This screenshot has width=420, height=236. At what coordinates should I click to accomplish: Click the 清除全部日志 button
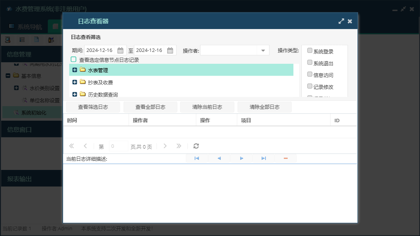click(x=264, y=107)
